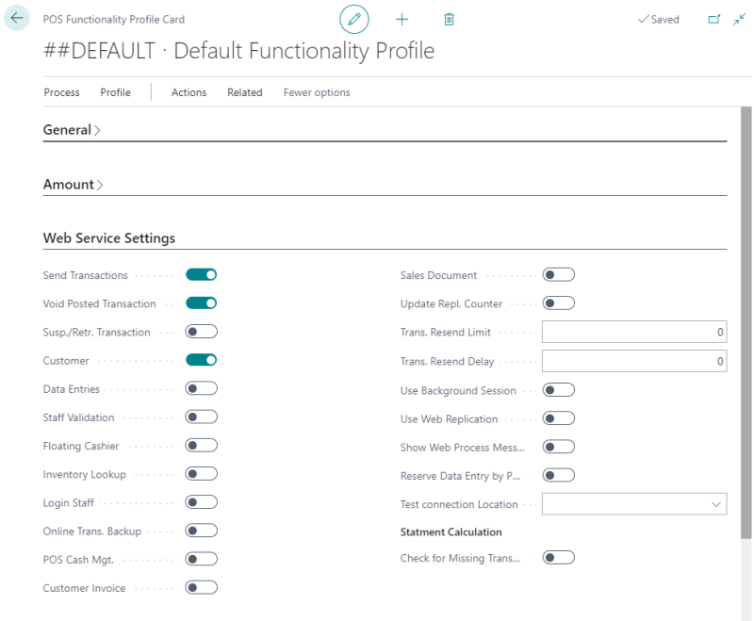Screen dimensions: 754x621
Task: Delete the profile using the trash icon
Action: click(x=449, y=19)
